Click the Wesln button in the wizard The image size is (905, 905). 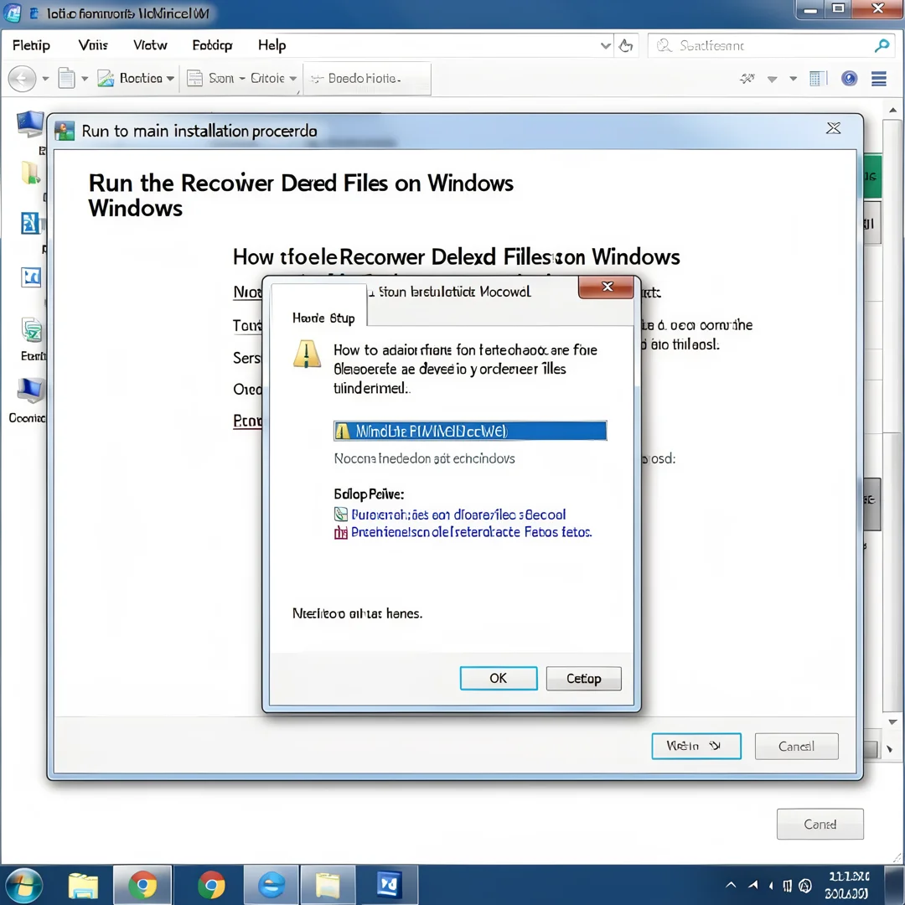click(696, 747)
